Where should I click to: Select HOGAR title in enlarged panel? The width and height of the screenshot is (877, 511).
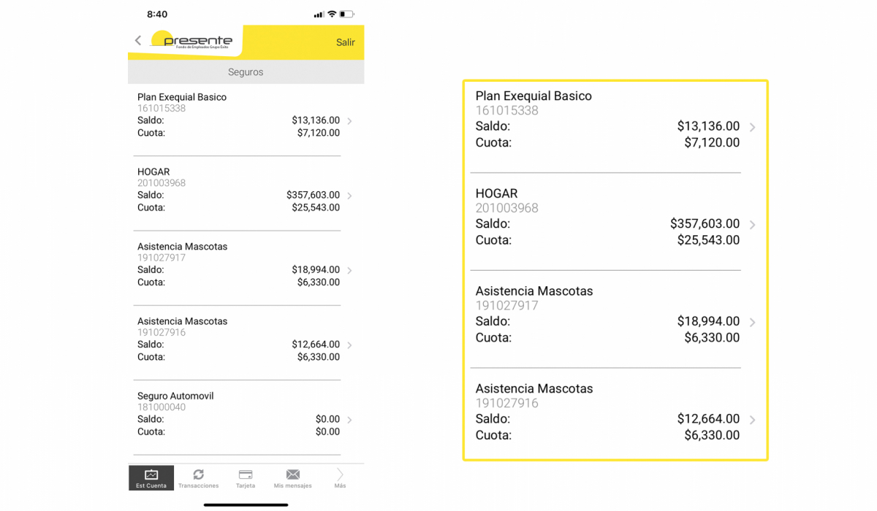[496, 193]
